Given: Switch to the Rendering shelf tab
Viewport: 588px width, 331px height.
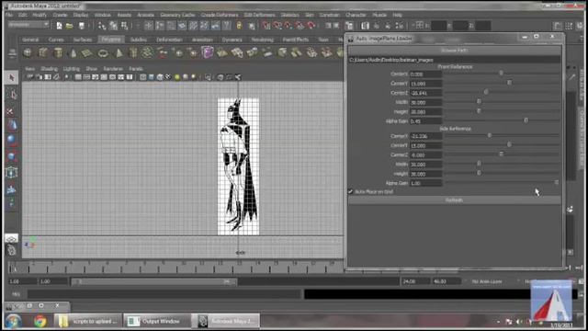Looking at the screenshot, I should point(262,39).
